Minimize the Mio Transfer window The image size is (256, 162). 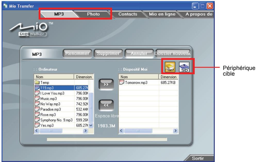195,6
